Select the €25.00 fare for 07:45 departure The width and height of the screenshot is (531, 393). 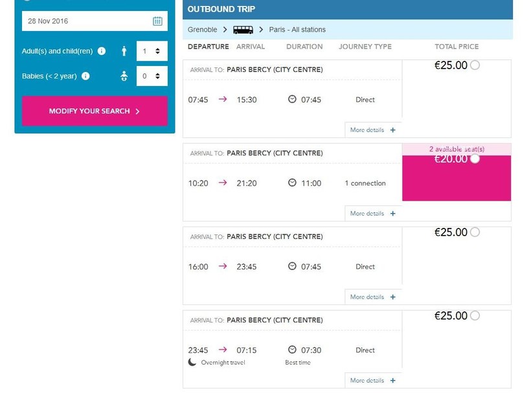click(475, 65)
